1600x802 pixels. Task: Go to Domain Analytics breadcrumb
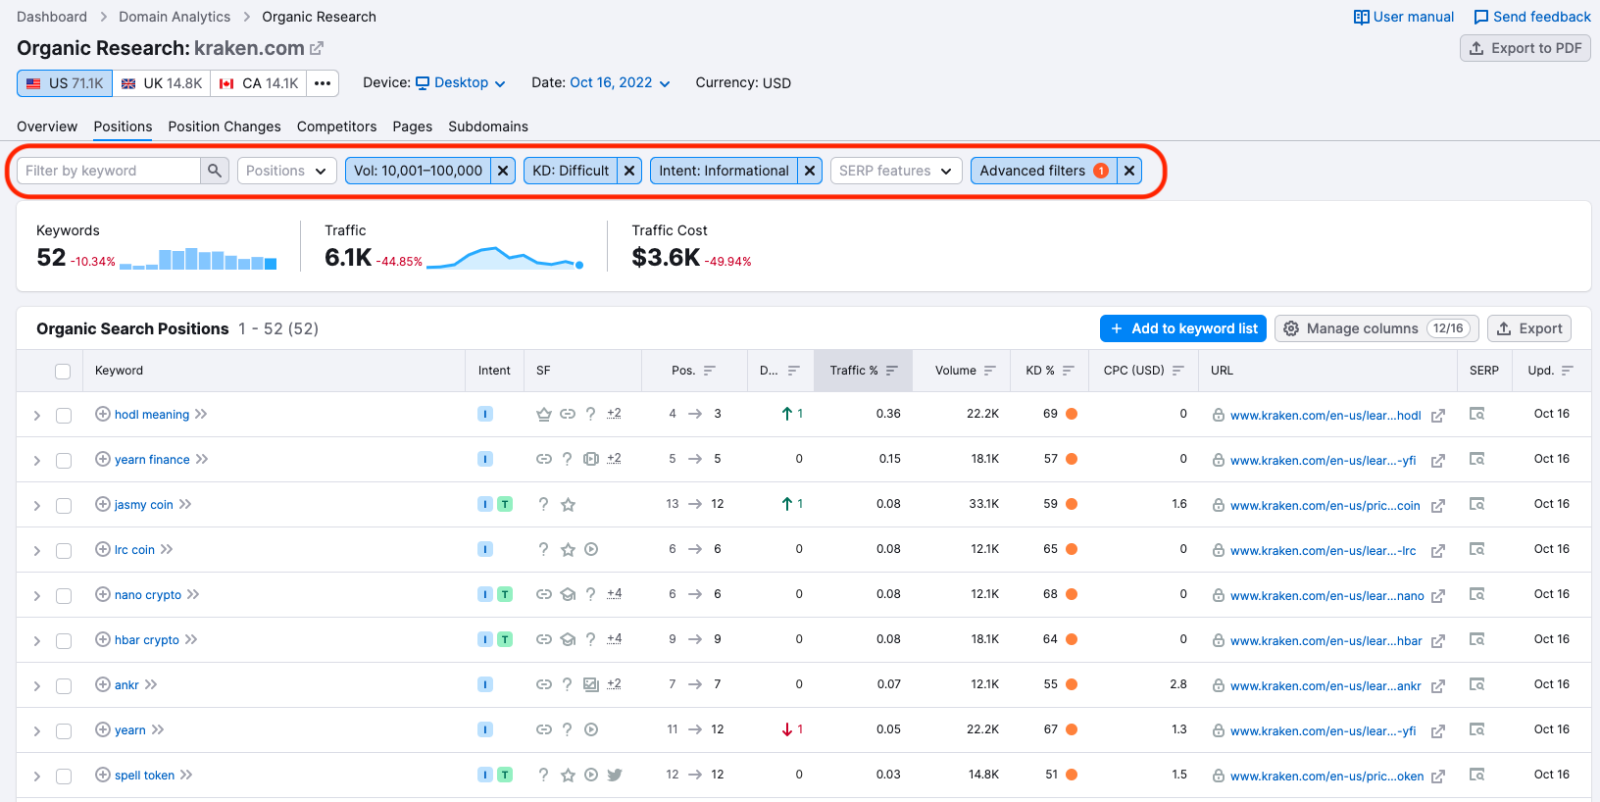(x=175, y=17)
